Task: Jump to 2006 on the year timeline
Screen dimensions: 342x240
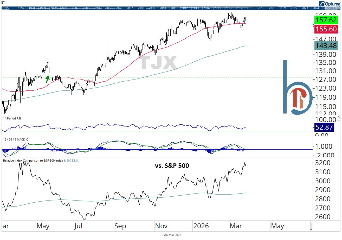Action: (x=119, y=8)
